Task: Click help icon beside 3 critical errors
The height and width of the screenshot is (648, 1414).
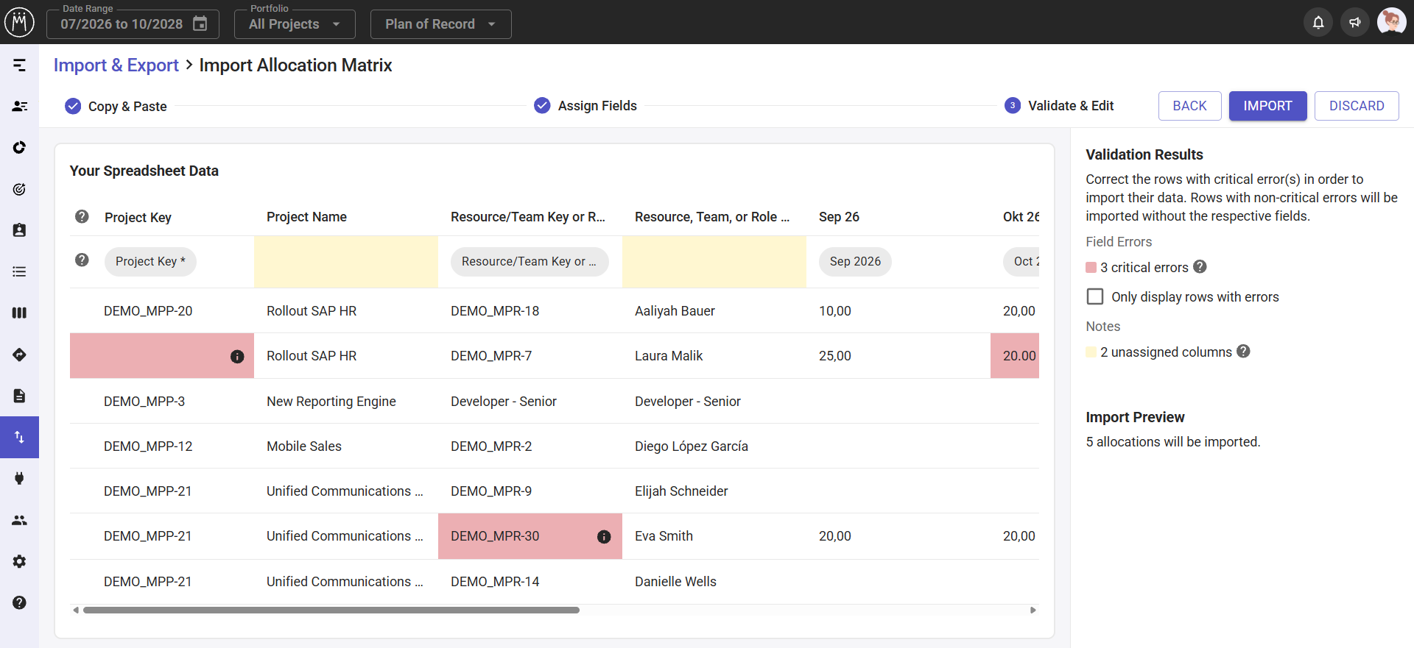Action: pyautogui.click(x=1200, y=267)
